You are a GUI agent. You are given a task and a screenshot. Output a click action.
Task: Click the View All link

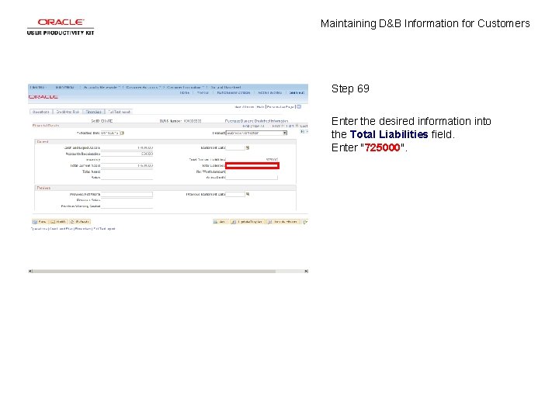tap(258, 126)
